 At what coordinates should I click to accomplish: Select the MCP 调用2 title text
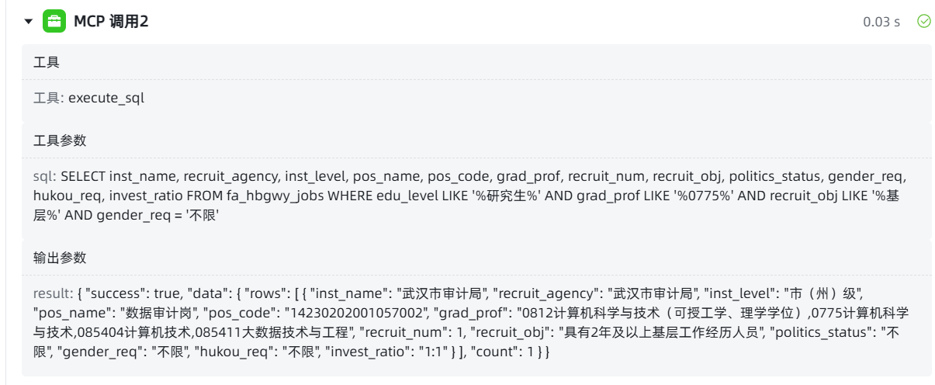pos(111,22)
